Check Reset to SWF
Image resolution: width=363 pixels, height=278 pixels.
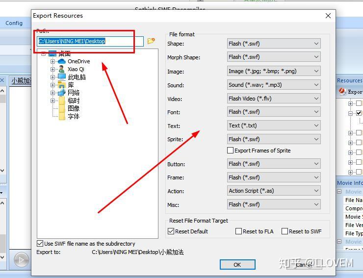(x=285, y=231)
